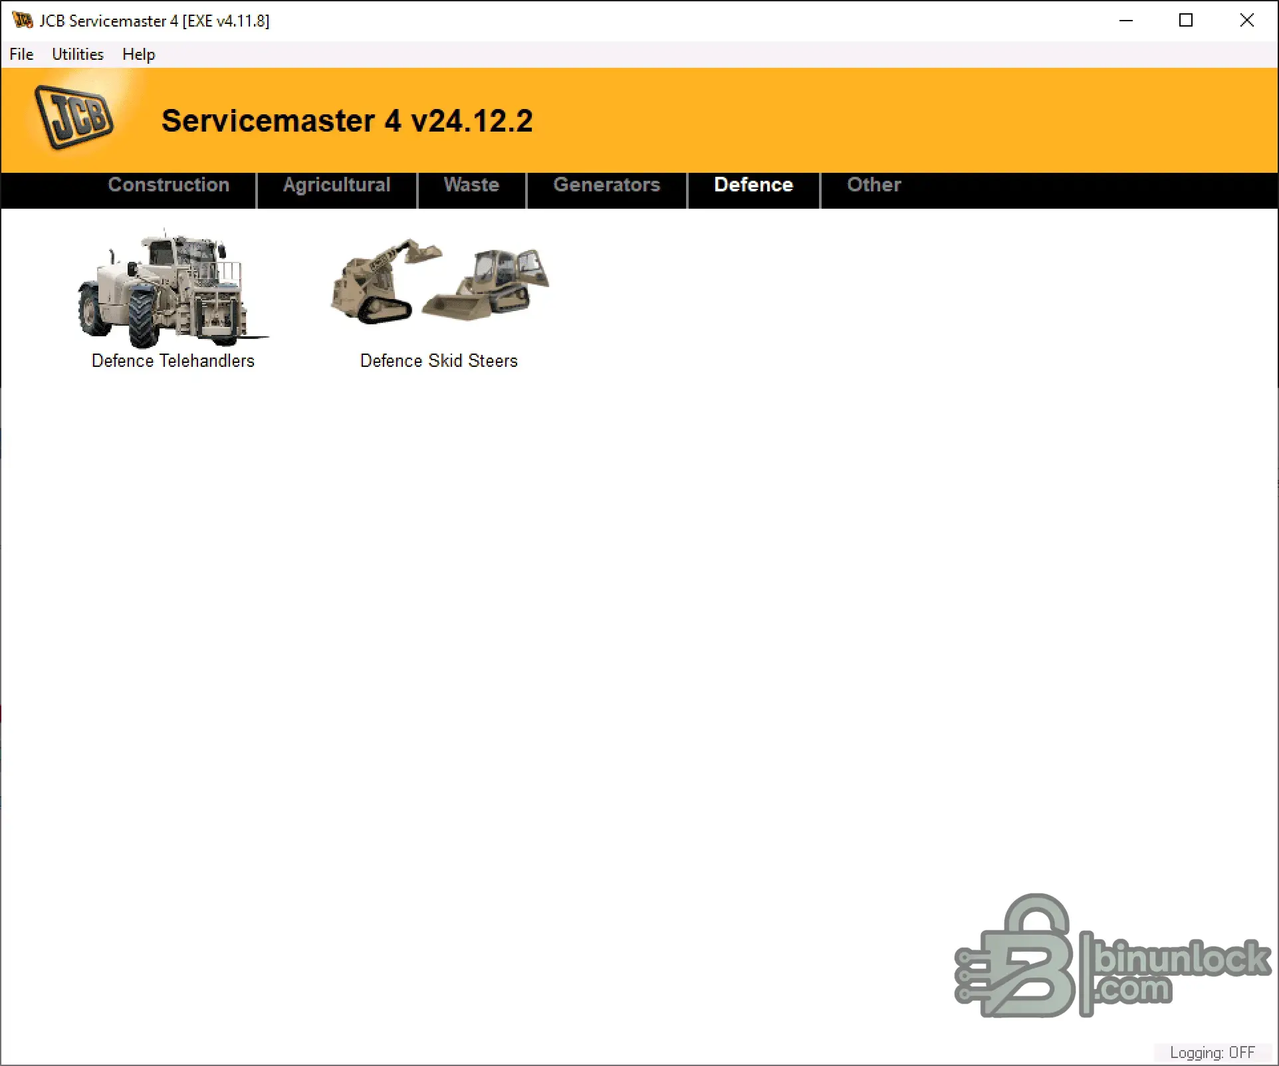Open the Utilities menu
Screen dimensions: 1279x1066
coord(78,54)
